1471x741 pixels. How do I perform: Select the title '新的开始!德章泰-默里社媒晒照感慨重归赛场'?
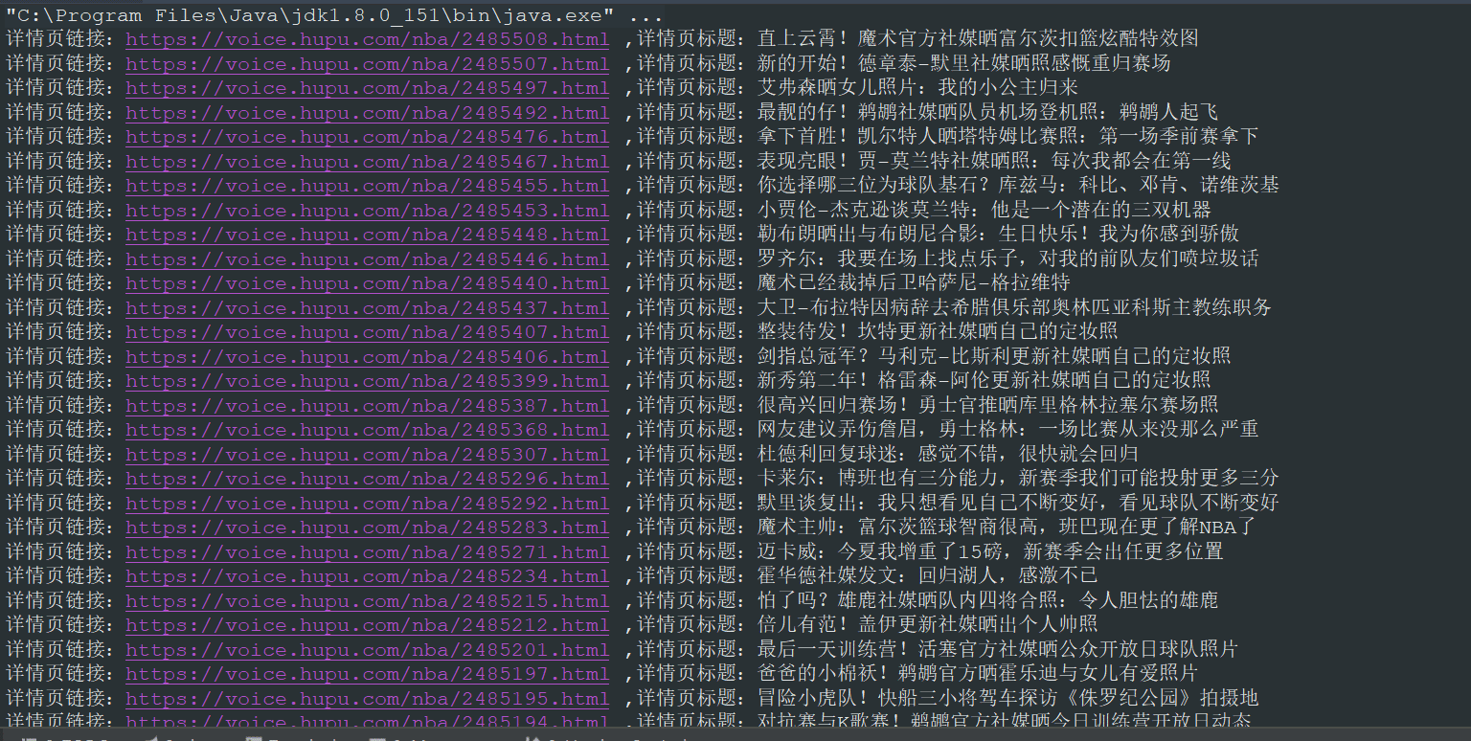[x=963, y=64]
